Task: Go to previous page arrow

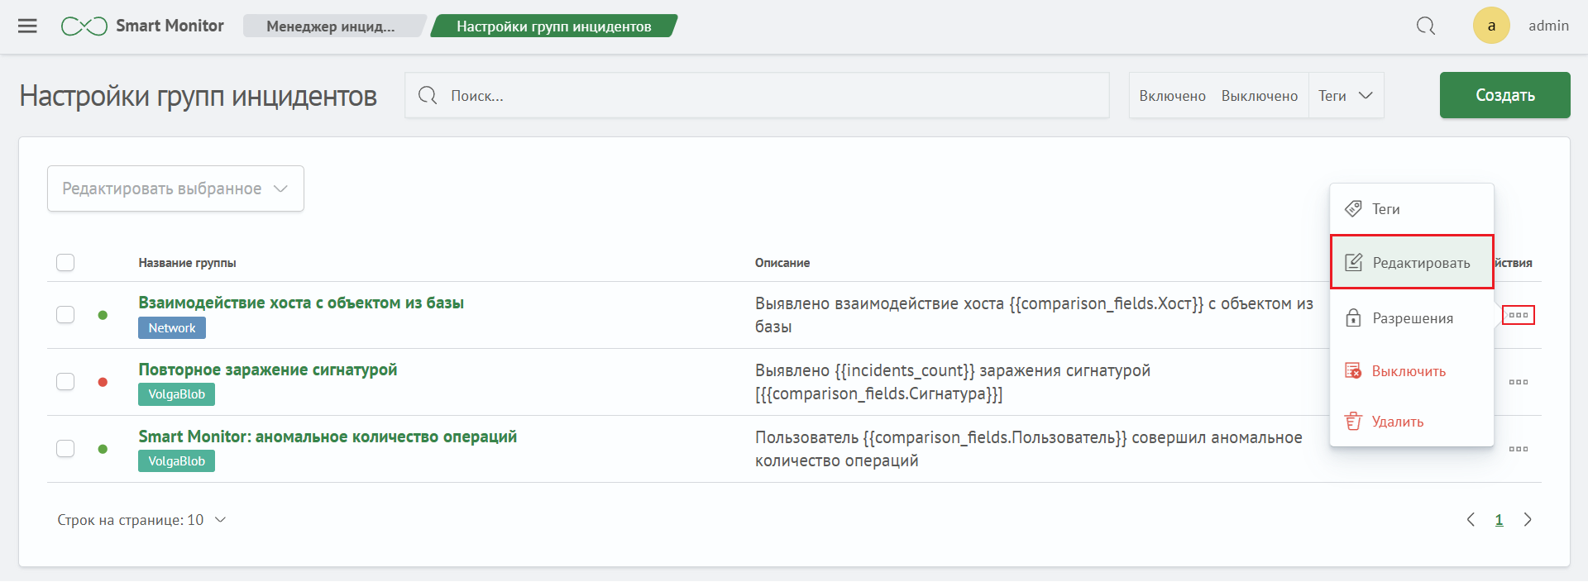Action: pyautogui.click(x=1471, y=520)
